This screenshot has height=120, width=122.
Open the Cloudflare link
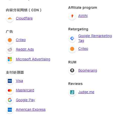(x=24, y=18)
